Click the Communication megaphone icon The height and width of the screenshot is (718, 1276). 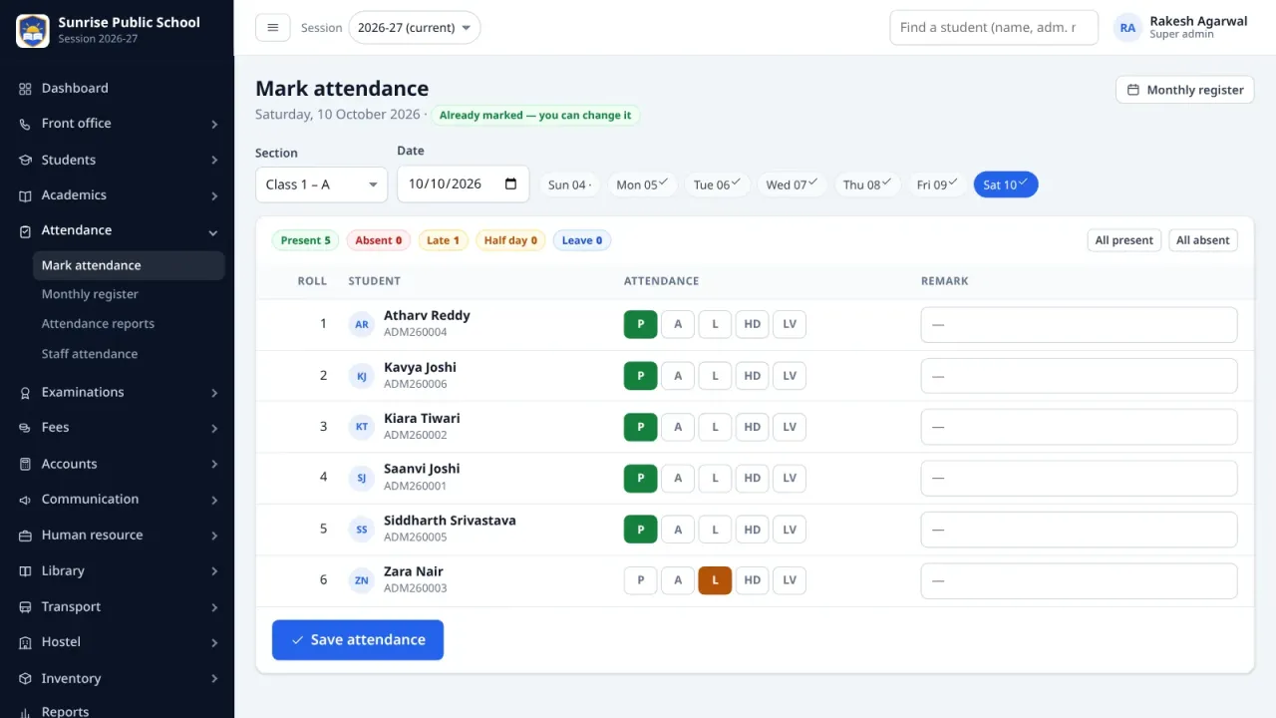[25, 500]
